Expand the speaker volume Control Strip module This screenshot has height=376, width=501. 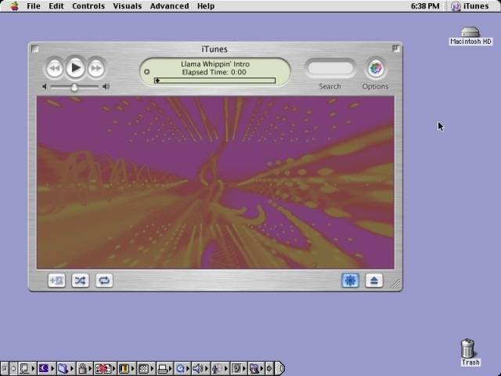197,368
